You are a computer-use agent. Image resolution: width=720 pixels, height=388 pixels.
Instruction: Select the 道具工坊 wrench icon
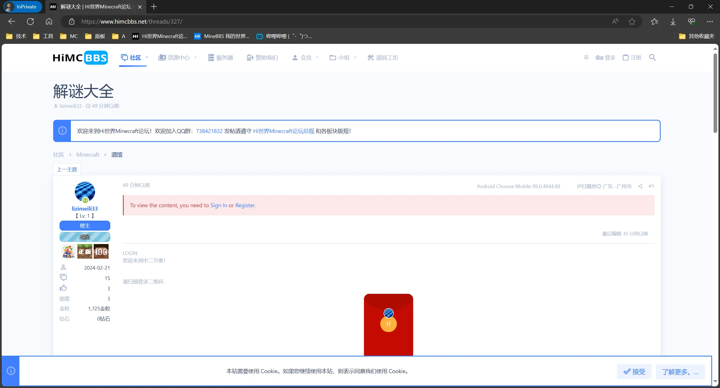370,57
